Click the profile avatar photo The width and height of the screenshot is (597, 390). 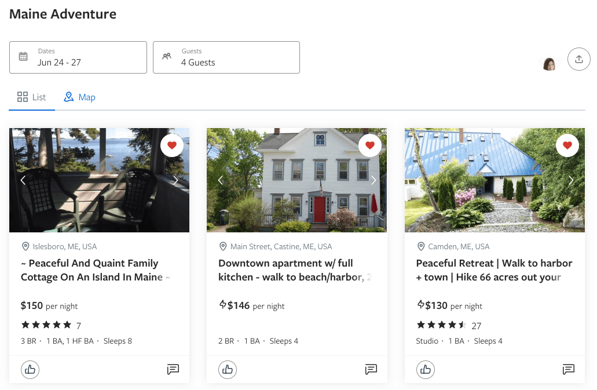pyautogui.click(x=548, y=64)
